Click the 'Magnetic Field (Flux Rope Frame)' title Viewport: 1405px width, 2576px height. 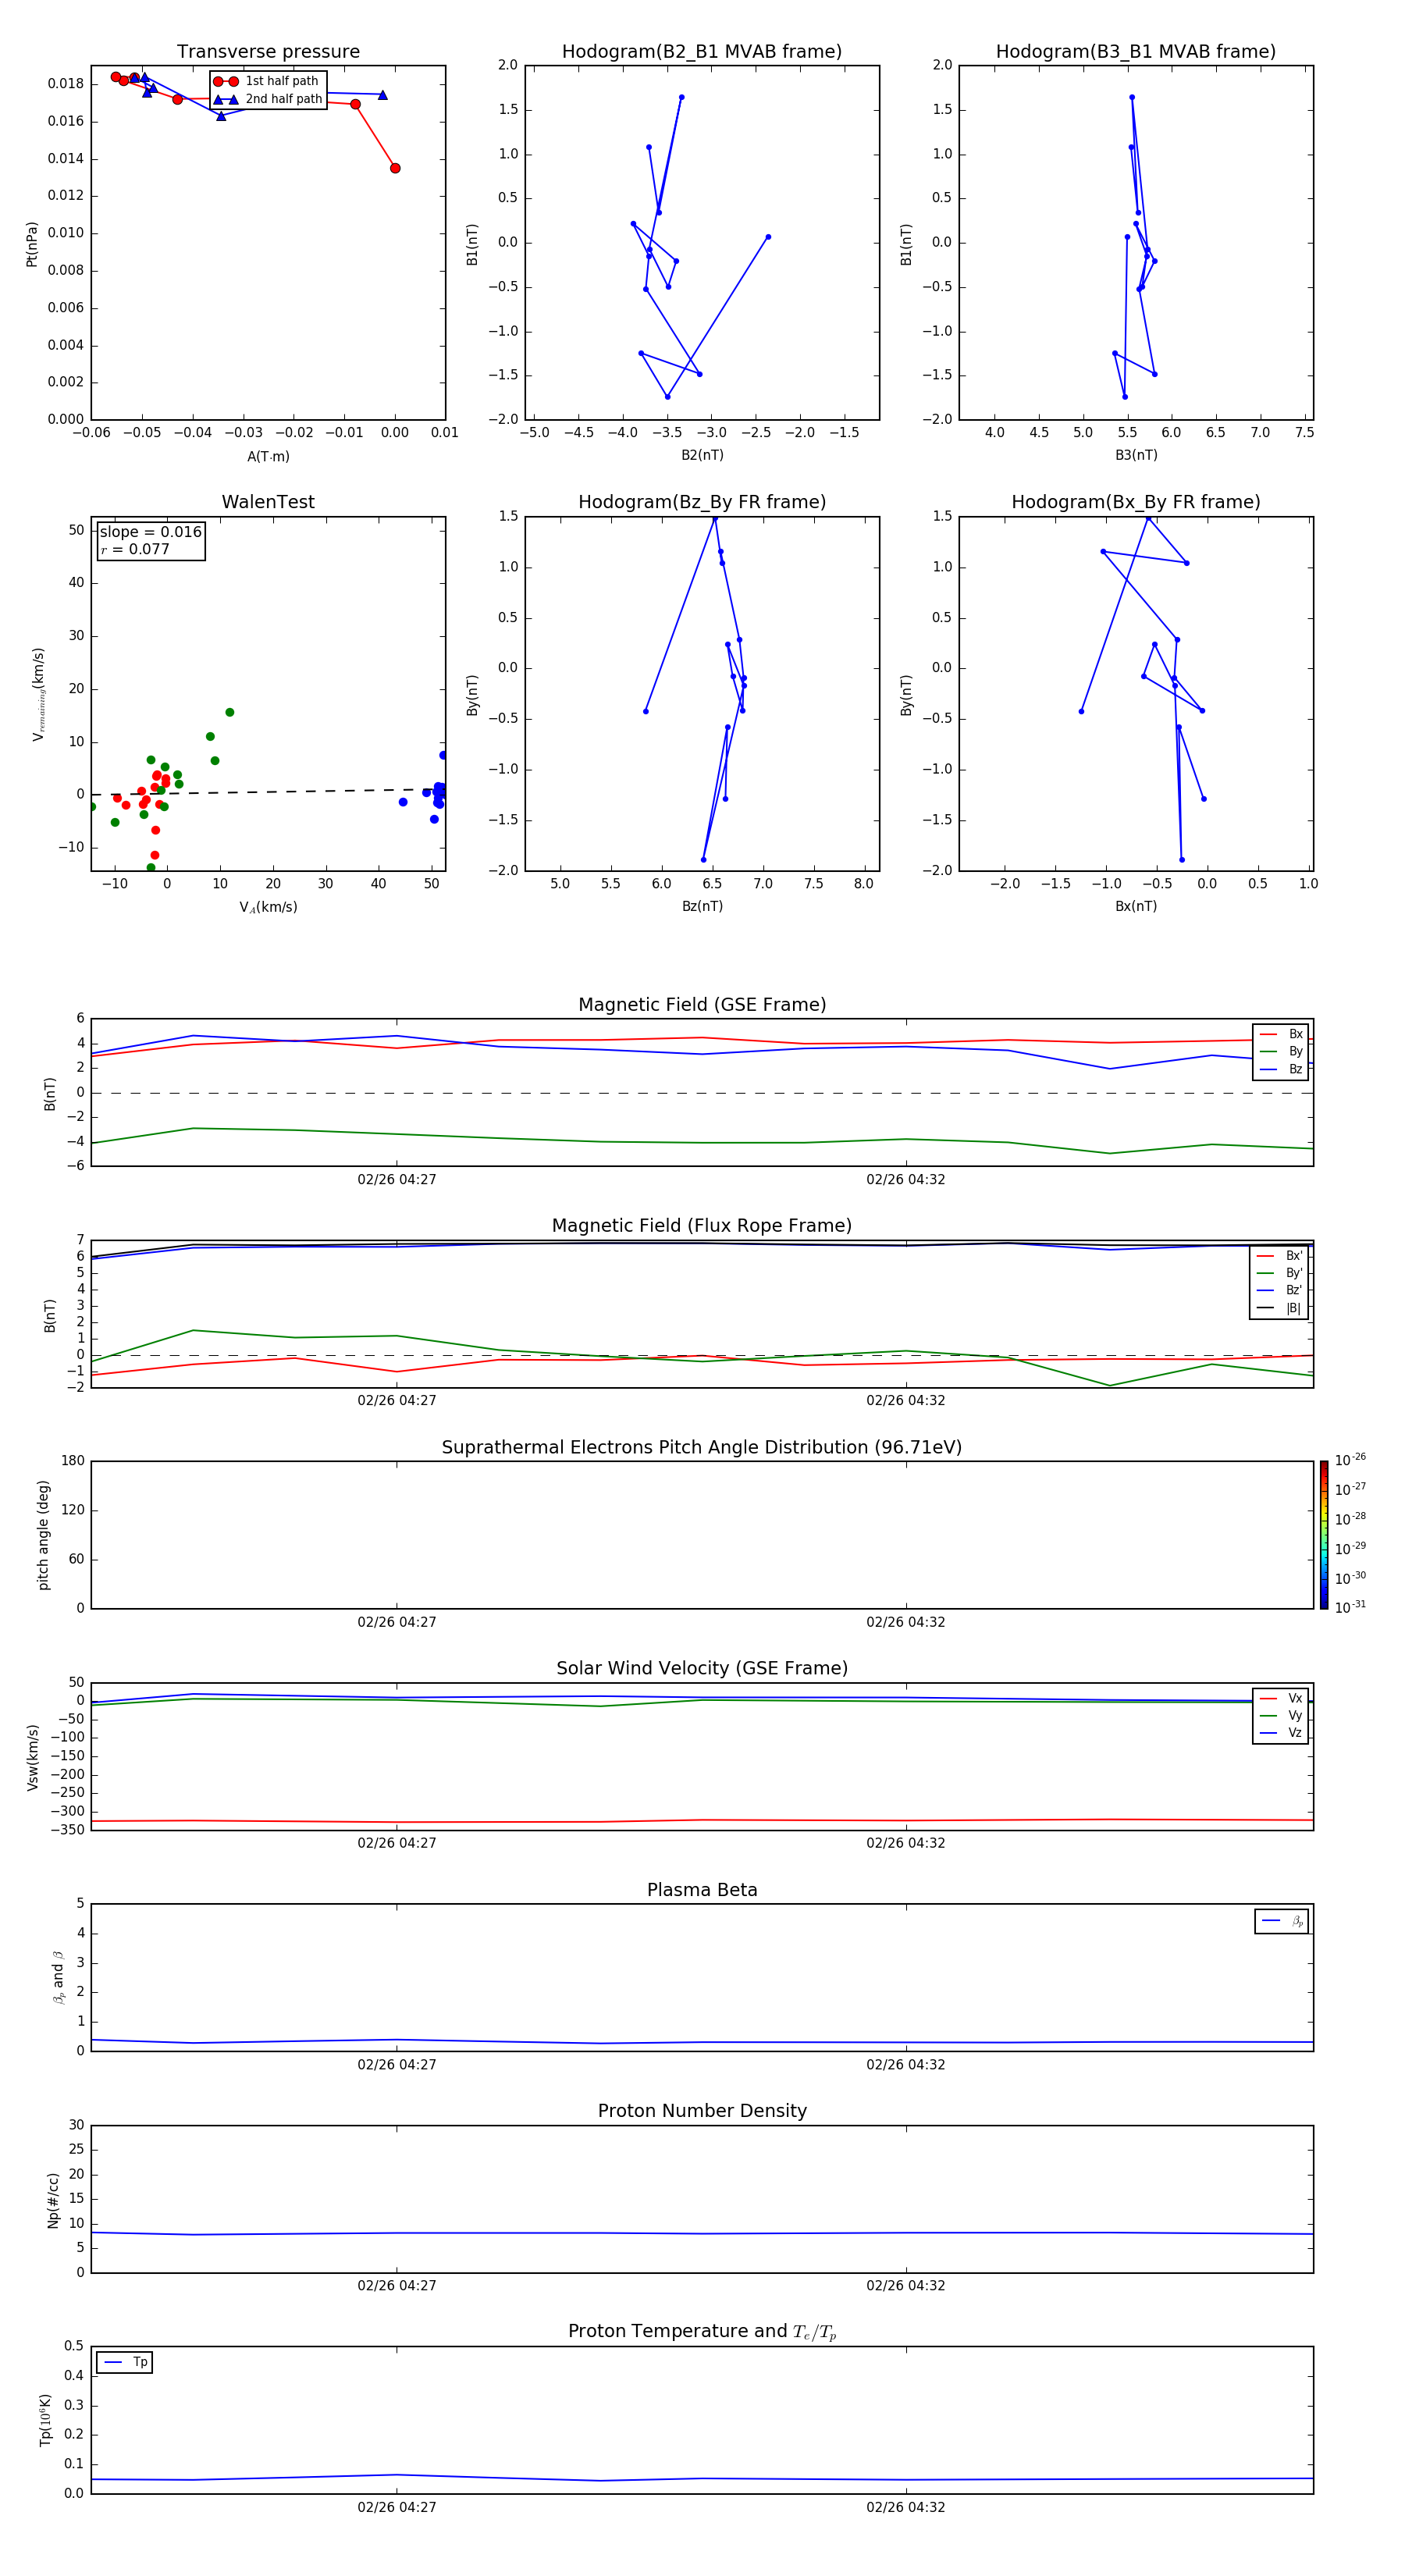click(702, 1226)
